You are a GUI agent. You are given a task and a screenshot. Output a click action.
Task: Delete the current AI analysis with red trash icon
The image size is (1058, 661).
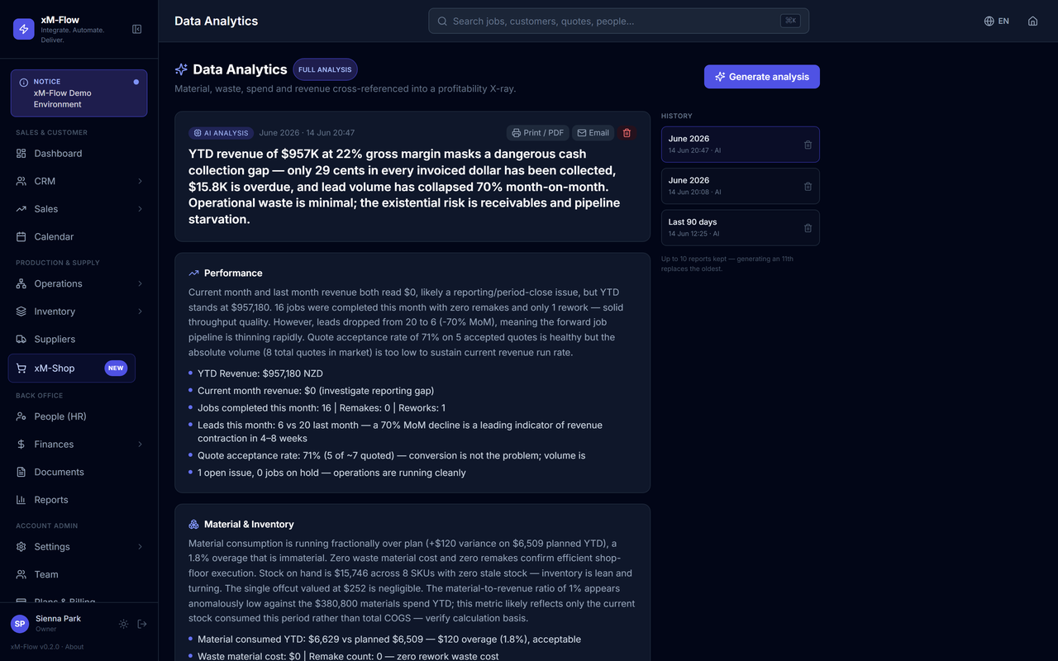click(x=627, y=133)
